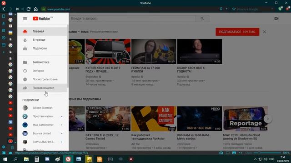Open ГЕЙМПАД за 17 000 РУБЛЕЙ thumbnail
Viewport: 291px width, 163px height.
tap(154, 51)
